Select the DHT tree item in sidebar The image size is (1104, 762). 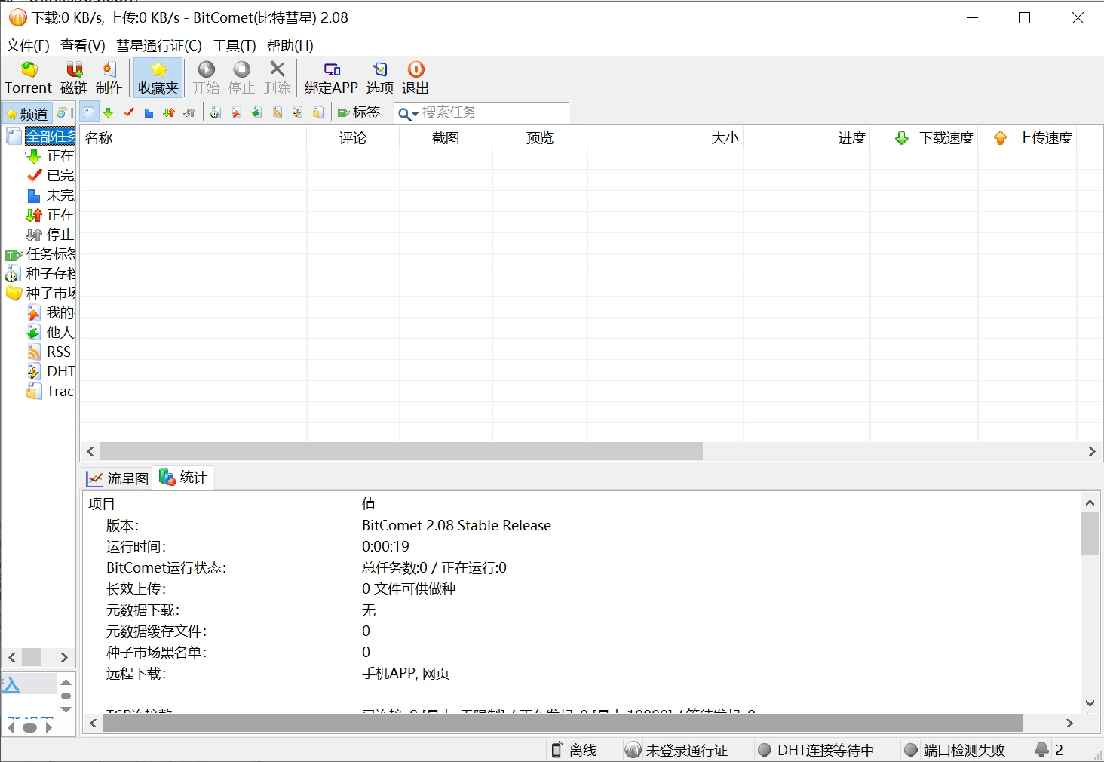coord(60,371)
